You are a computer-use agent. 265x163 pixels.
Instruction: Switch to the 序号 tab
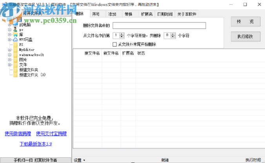(98, 14)
